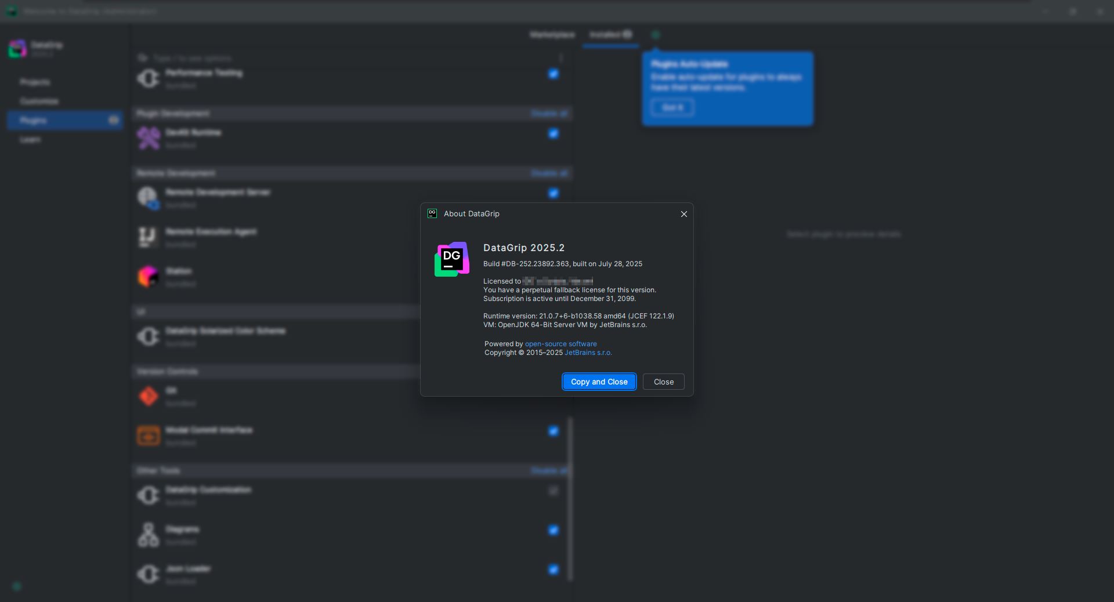The width and height of the screenshot is (1114, 602).
Task: Click the Copy and Close button
Action: (x=599, y=382)
